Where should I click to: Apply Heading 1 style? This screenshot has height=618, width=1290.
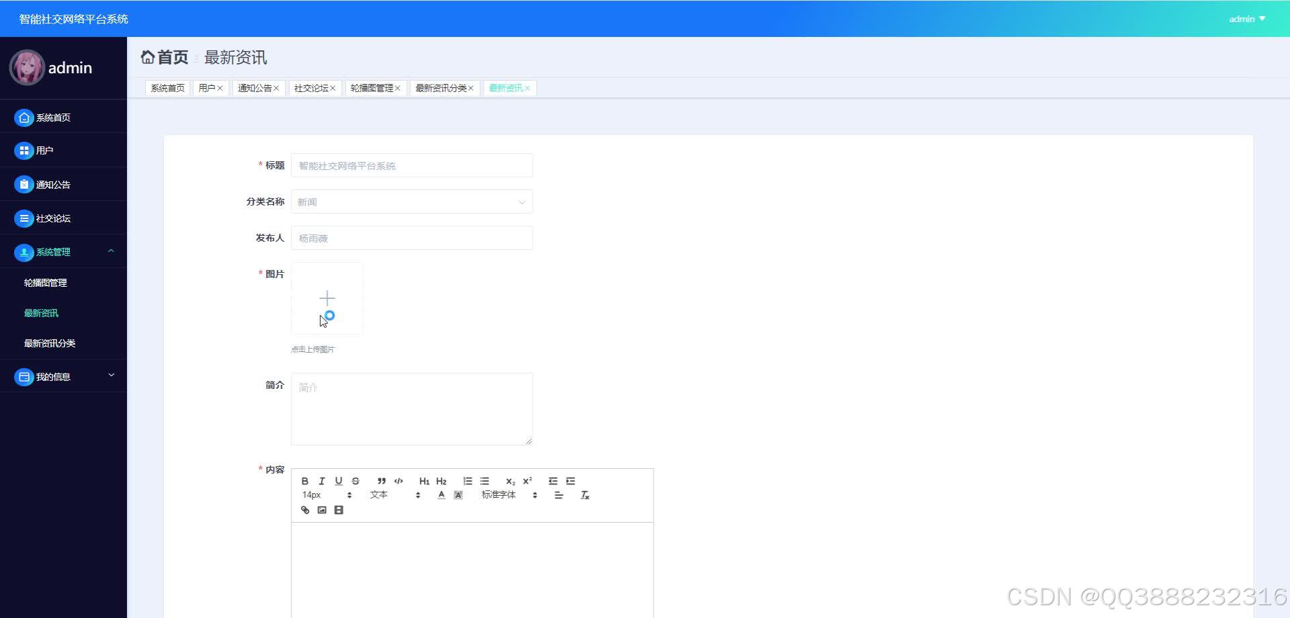(x=424, y=481)
